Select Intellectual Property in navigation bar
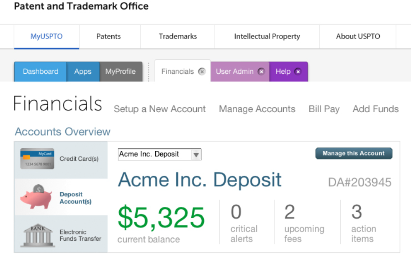Image resolution: width=411 pixels, height=273 pixels. [x=267, y=36]
